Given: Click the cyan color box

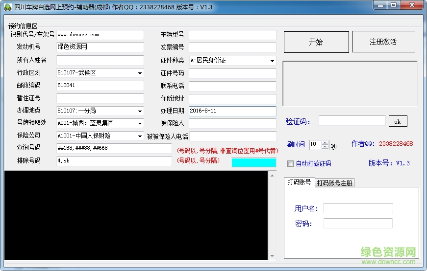Looking at the screenshot, I should [x=253, y=162].
